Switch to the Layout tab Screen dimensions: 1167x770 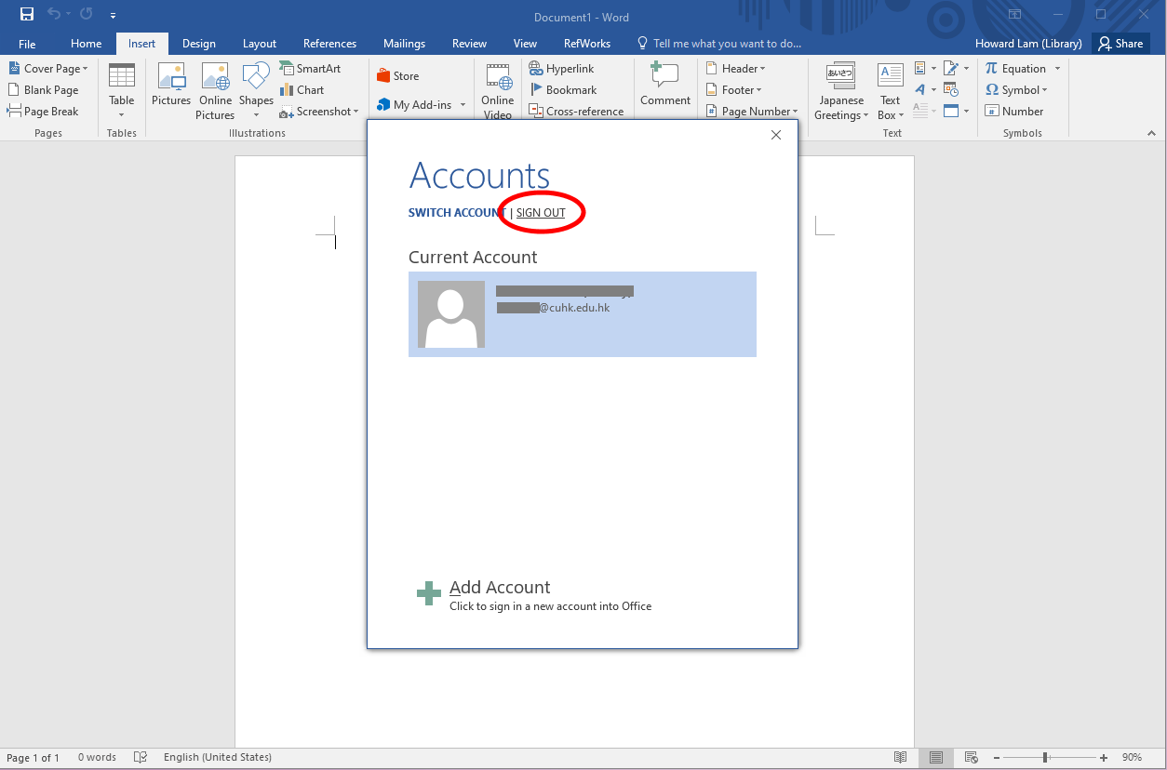(260, 44)
